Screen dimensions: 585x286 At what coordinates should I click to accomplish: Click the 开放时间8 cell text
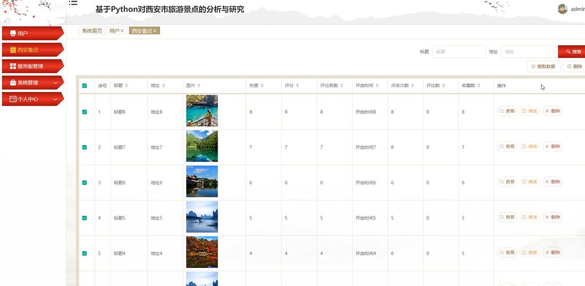click(x=366, y=112)
